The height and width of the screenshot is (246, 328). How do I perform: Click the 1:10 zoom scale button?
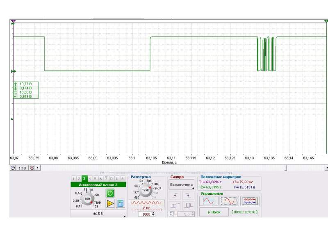[22, 168]
